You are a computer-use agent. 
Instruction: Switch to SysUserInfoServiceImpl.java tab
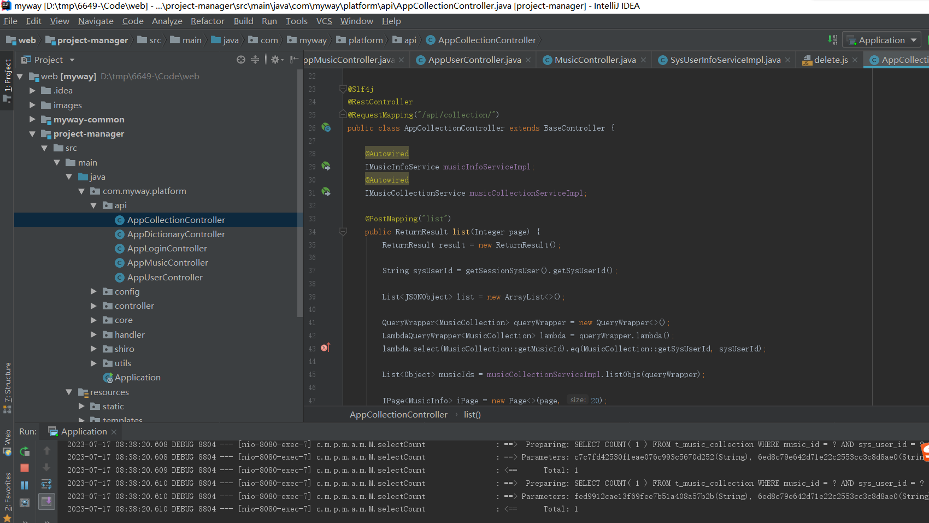click(x=725, y=60)
